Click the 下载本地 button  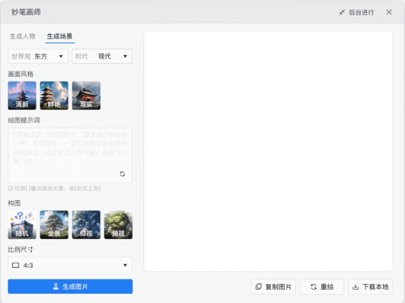click(x=371, y=287)
